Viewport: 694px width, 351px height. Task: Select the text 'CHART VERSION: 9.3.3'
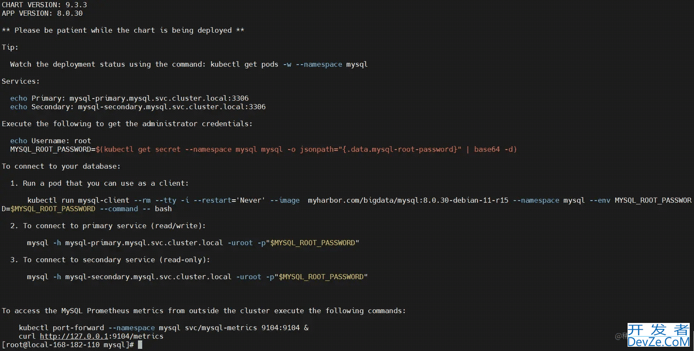(x=44, y=5)
